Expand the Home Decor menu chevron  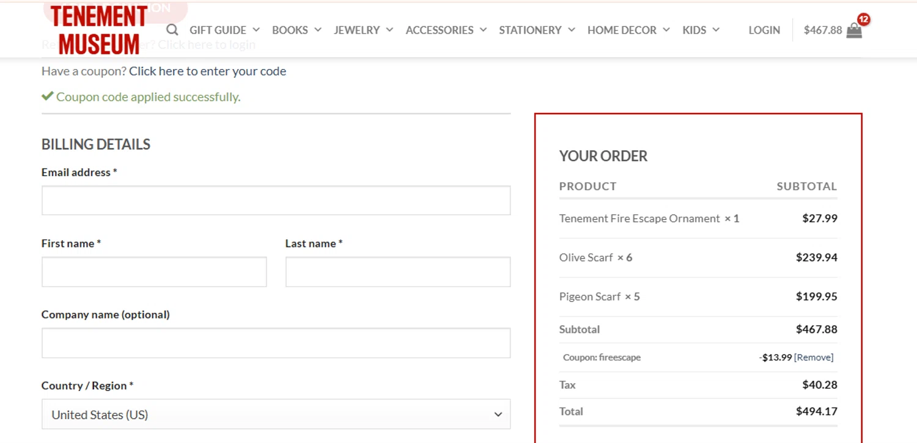point(666,30)
